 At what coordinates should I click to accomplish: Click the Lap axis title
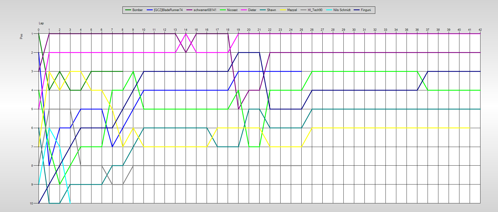point(41,23)
